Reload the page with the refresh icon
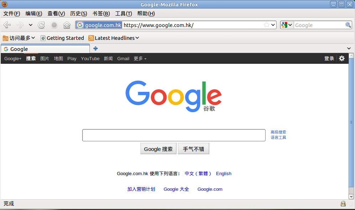 (41, 25)
